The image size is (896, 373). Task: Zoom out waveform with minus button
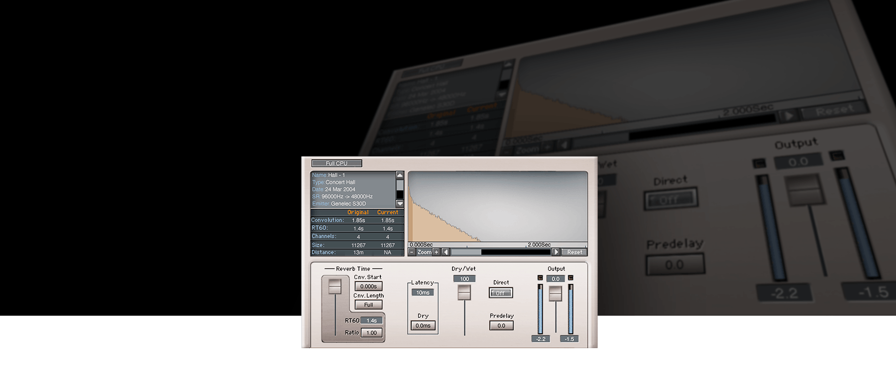pyautogui.click(x=412, y=252)
